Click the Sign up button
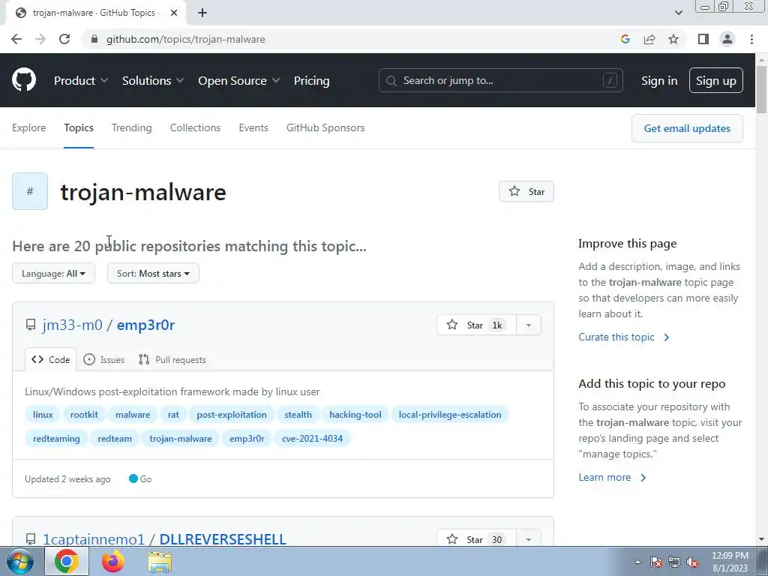The image size is (768, 576). (716, 80)
